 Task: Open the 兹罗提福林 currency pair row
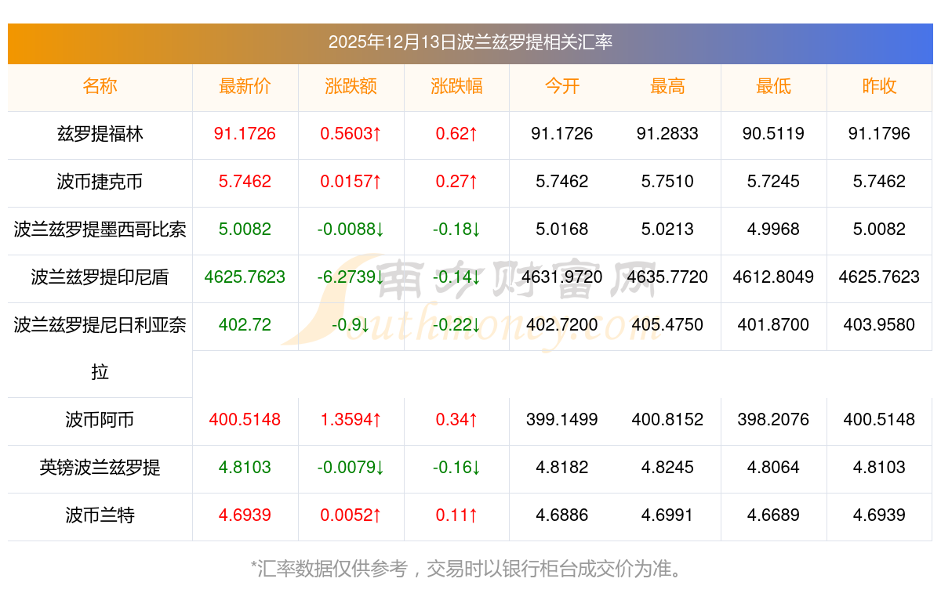click(x=100, y=134)
